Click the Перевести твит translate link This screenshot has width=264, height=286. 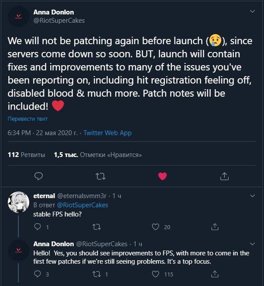pyautogui.click(x=27, y=119)
